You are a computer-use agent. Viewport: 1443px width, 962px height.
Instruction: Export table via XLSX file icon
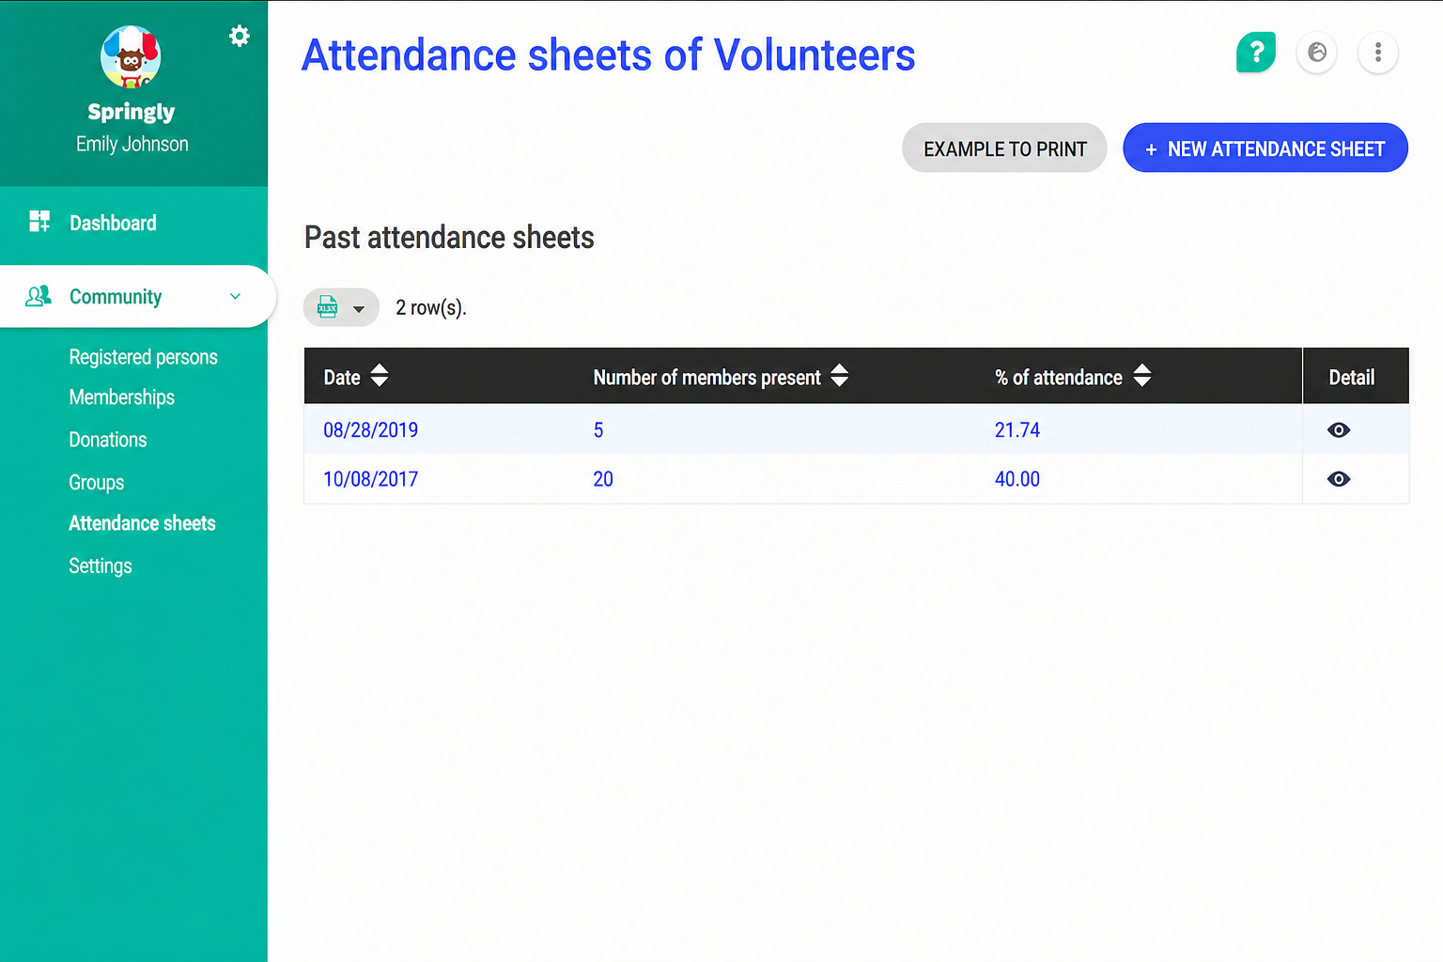click(327, 307)
